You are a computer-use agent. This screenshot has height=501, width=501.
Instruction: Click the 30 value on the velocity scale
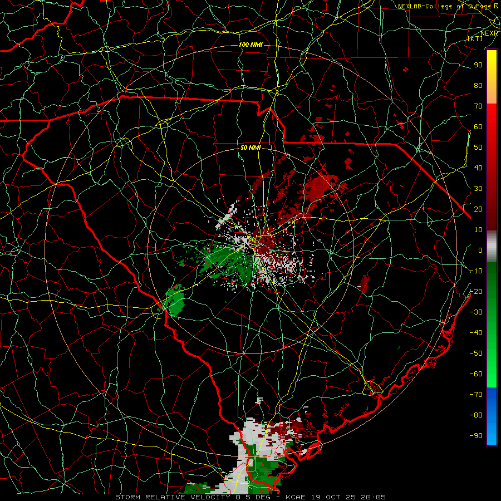pyautogui.click(x=478, y=189)
